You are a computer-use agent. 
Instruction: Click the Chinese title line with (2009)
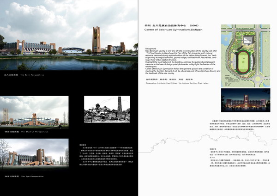click(172, 25)
